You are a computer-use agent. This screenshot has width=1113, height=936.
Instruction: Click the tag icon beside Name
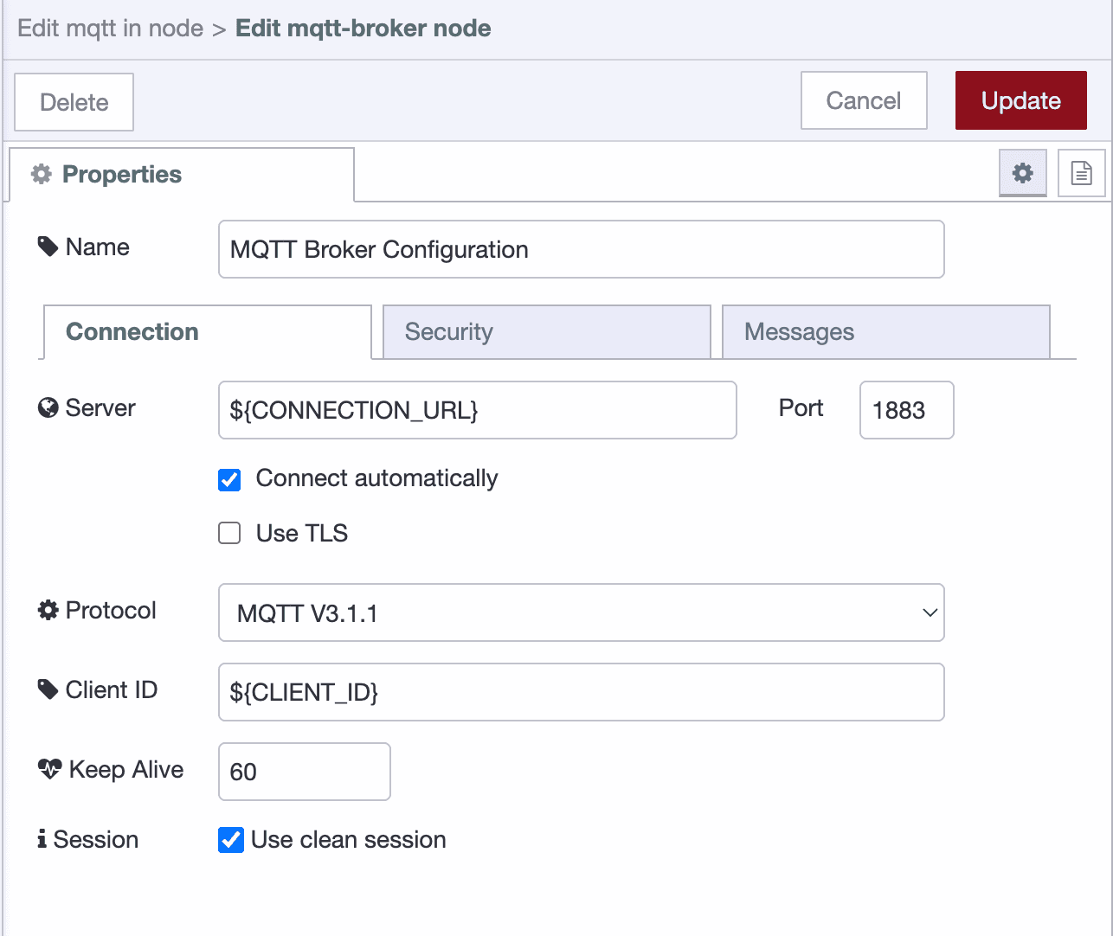tap(48, 246)
